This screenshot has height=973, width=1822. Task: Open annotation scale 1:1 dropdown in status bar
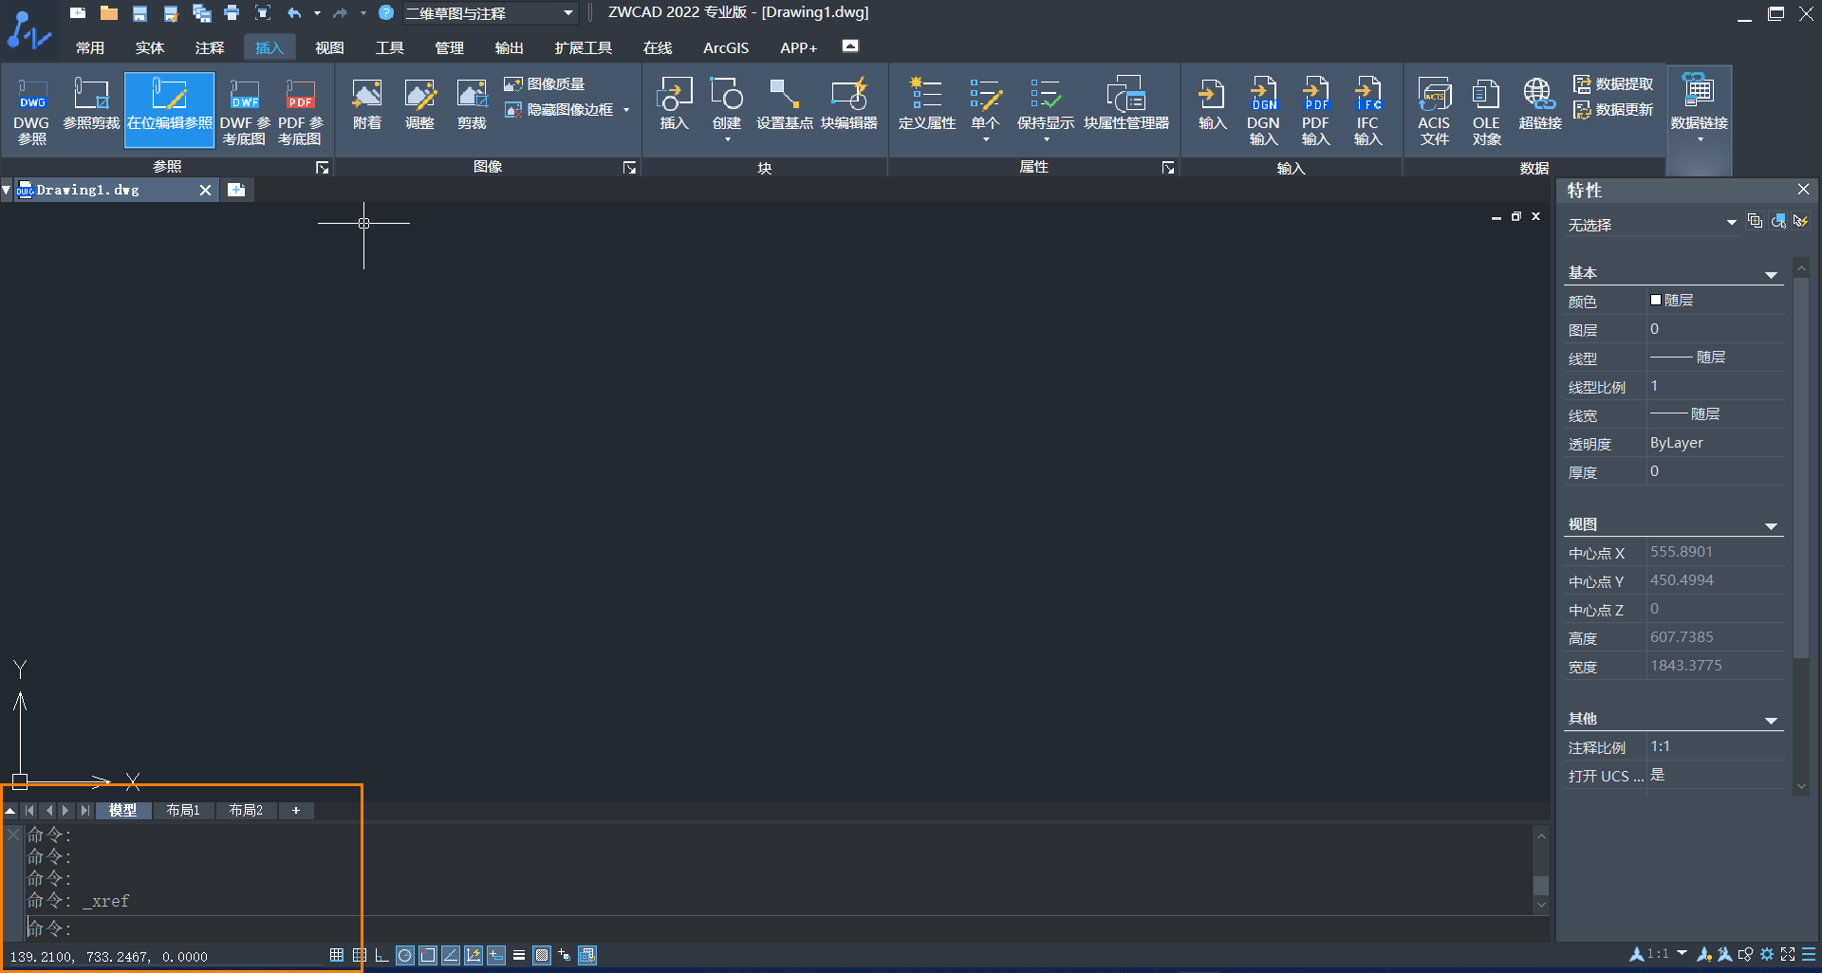click(1682, 953)
